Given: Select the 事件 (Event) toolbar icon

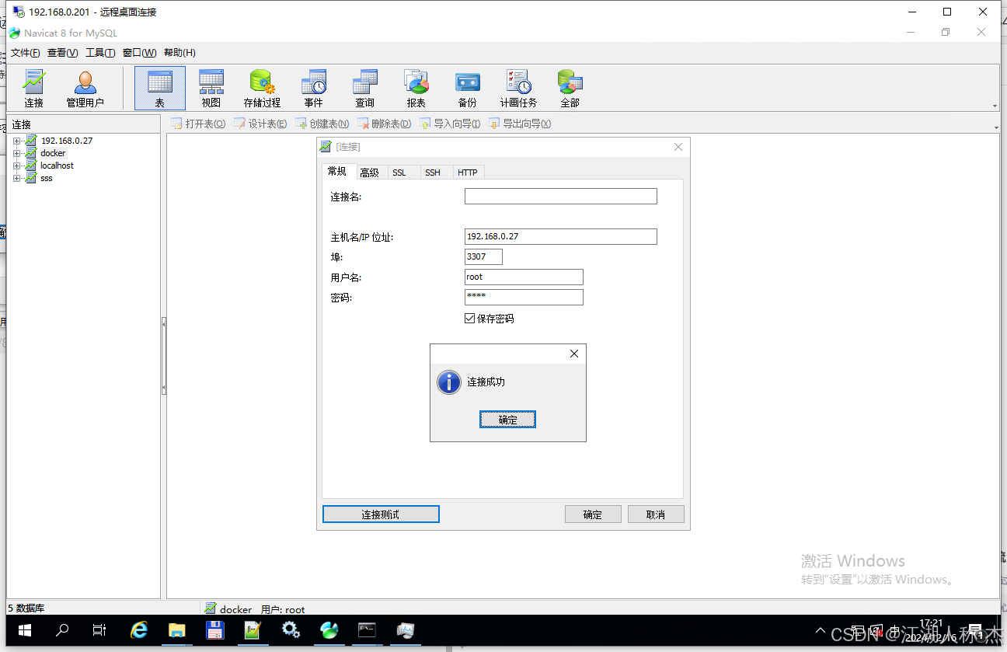Looking at the screenshot, I should 314,88.
